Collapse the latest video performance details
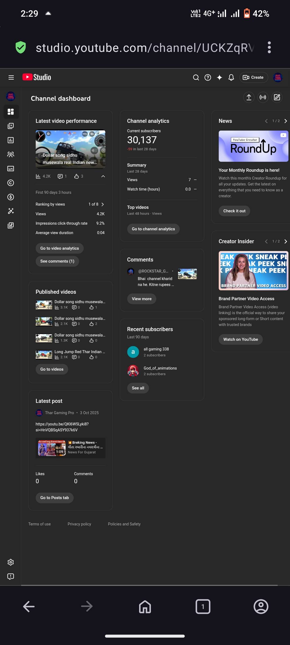The image size is (290, 645). (103, 176)
